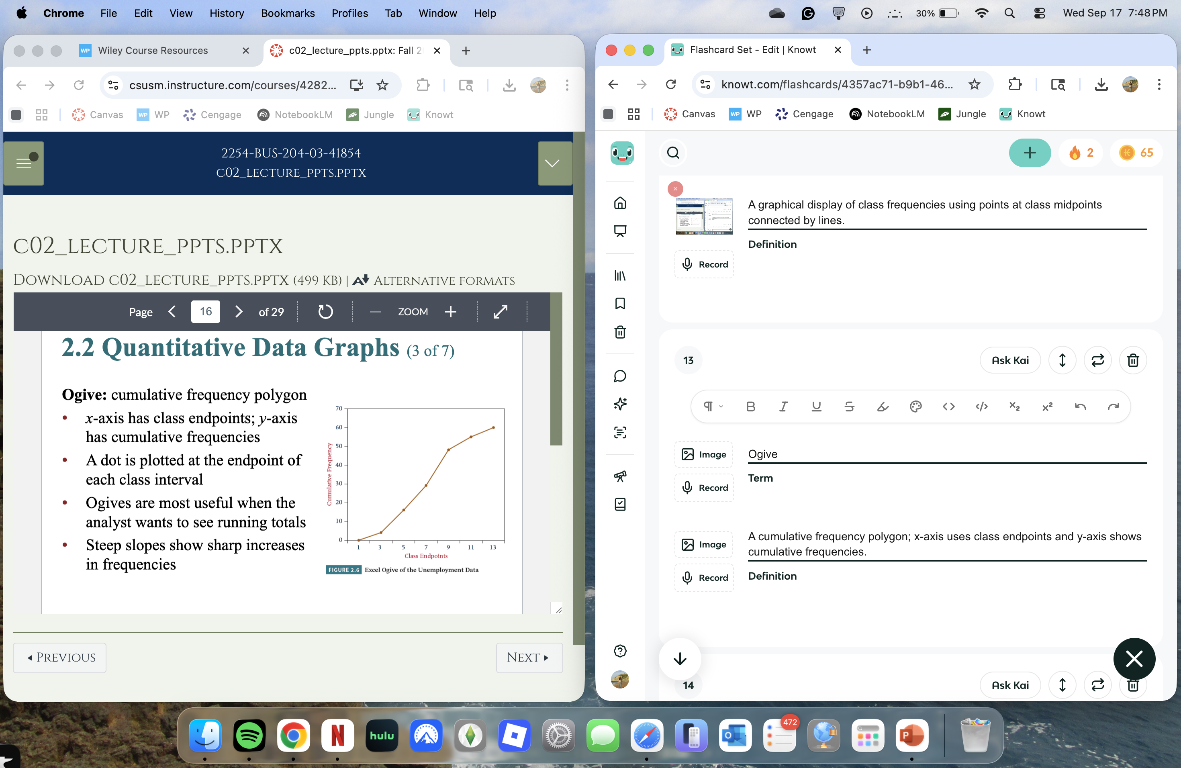1181x768 pixels.
Task: Open the Bookmarks menu in menu bar
Action: (x=288, y=13)
